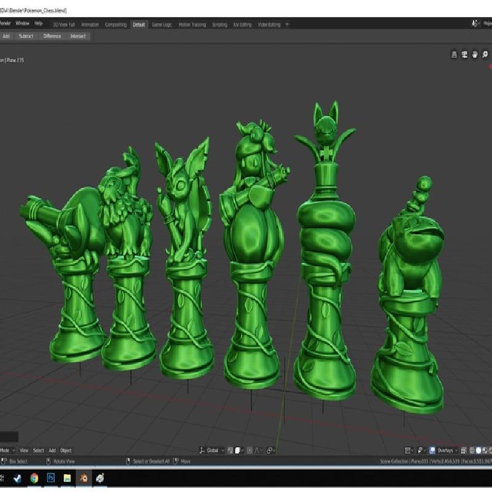This screenshot has height=492, width=492.
Task: Open the viewport View menu
Action: tap(24, 451)
